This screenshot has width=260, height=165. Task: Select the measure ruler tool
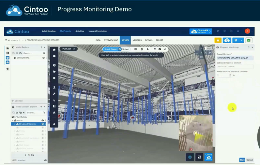click(54, 94)
